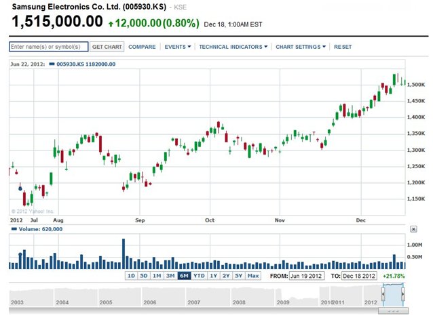433x322 pixels.
Task: Click the timeline scrollbar thumb
Action: [x=393, y=311]
